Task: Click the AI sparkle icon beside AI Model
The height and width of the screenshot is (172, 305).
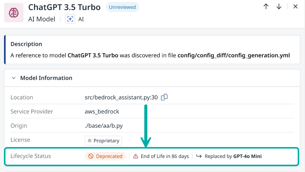Action: point(70,19)
